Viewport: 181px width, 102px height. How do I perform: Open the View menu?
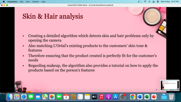pos(28,2)
